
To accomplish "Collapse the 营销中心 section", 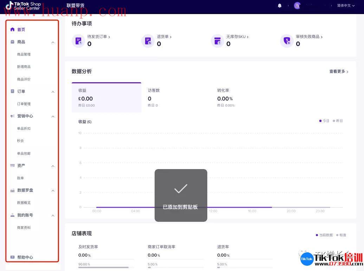I will click(x=53, y=116).
